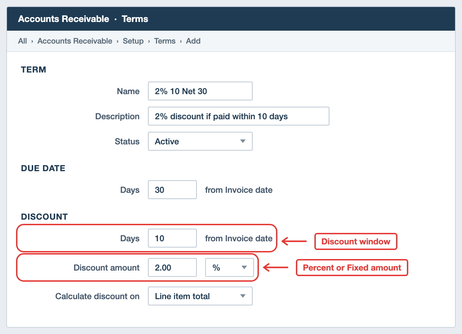Select the Due Date Days field
The height and width of the screenshot is (334, 462).
[x=172, y=190]
